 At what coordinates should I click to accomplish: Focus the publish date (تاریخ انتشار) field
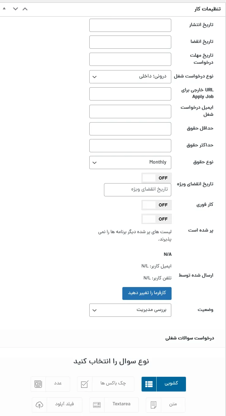(130, 25)
